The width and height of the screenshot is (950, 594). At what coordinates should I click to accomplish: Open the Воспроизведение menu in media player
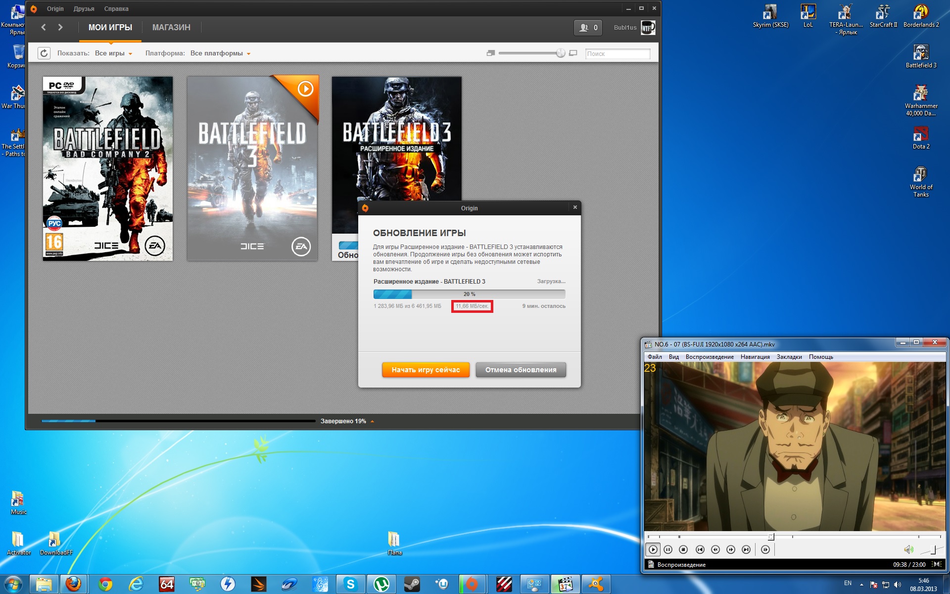[x=710, y=357]
